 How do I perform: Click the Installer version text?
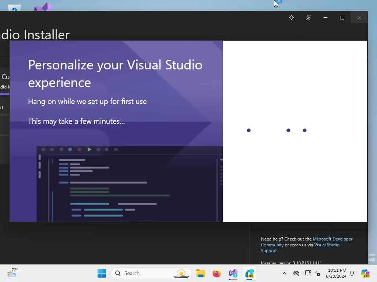291,263
